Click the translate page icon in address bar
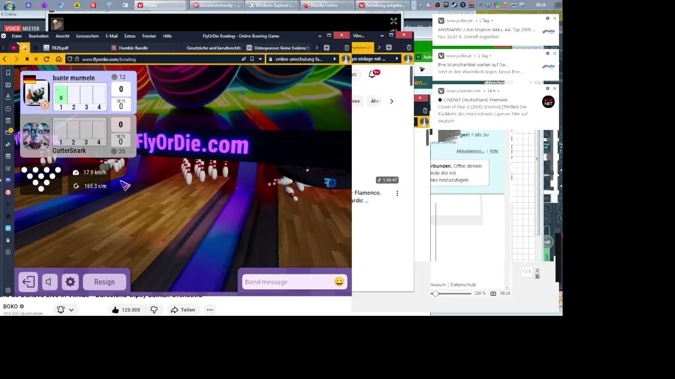The height and width of the screenshot is (379, 675). pos(243,59)
